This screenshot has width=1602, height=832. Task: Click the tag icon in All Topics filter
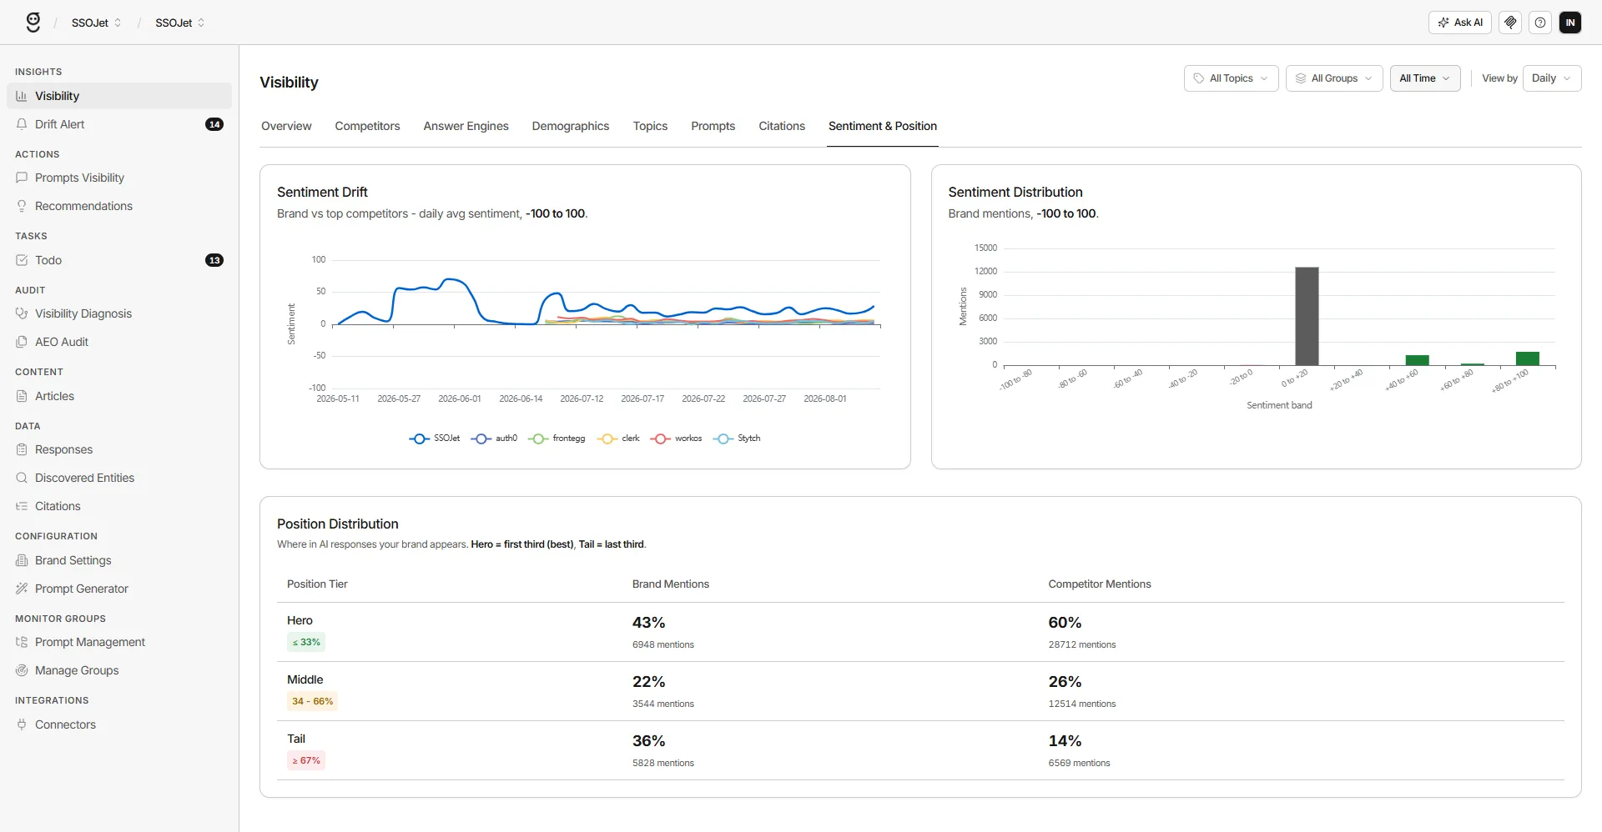click(x=1199, y=78)
